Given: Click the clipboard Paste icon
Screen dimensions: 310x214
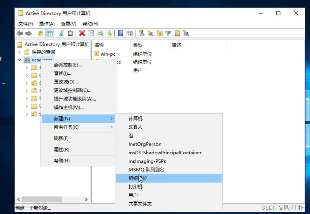Looking at the screenshot, I should pyautogui.click(x=70, y=33).
